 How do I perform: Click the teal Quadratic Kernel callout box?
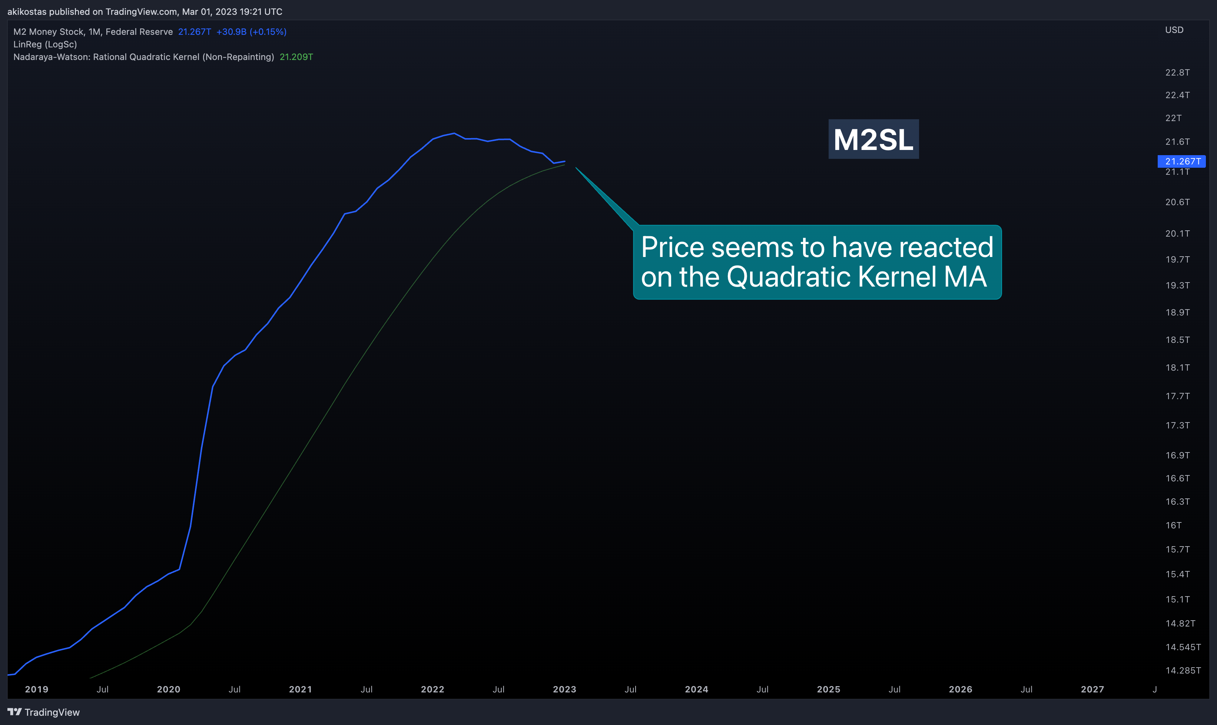coord(817,262)
